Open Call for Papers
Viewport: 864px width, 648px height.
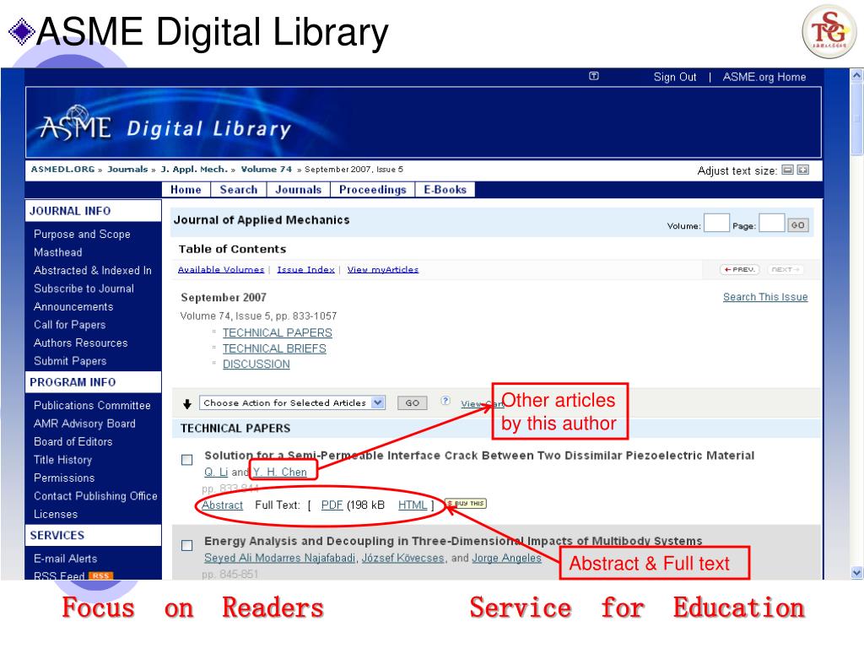click(69, 325)
